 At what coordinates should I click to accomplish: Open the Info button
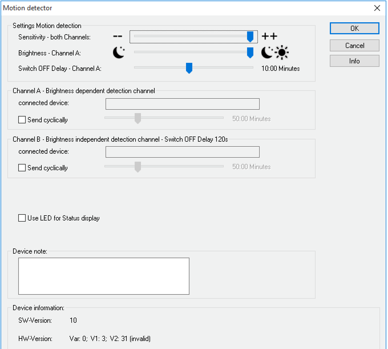click(x=354, y=61)
